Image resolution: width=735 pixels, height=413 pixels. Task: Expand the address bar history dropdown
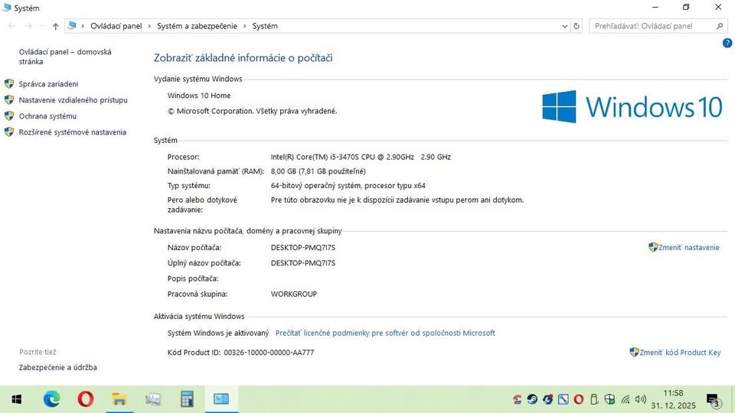pos(565,26)
